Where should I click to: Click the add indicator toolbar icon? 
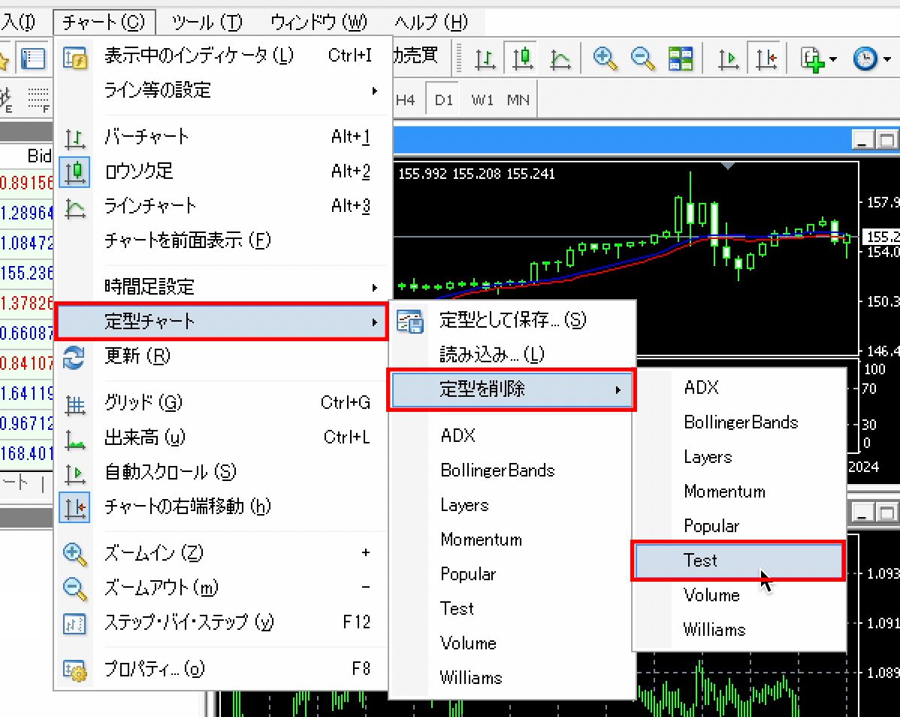818,59
